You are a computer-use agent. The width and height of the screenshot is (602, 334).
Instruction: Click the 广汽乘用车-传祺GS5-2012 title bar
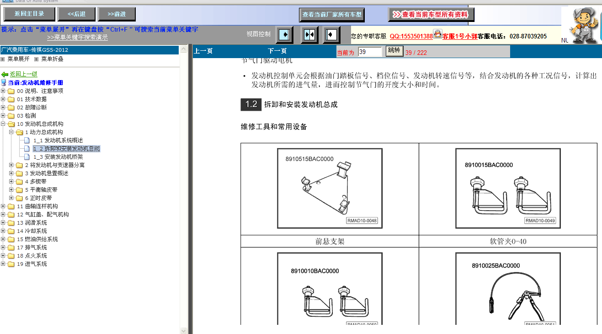89,50
